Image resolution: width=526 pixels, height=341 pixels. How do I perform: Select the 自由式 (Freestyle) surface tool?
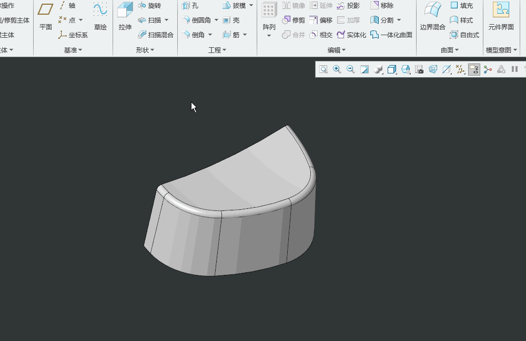464,35
